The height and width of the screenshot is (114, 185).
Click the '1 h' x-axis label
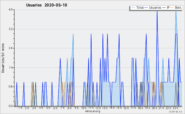tap(20, 108)
